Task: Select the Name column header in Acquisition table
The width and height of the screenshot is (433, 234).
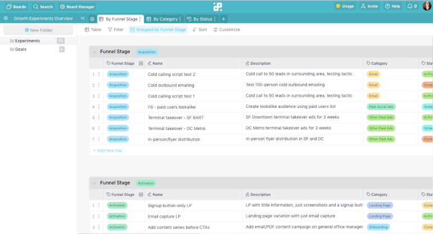Action: (x=193, y=63)
